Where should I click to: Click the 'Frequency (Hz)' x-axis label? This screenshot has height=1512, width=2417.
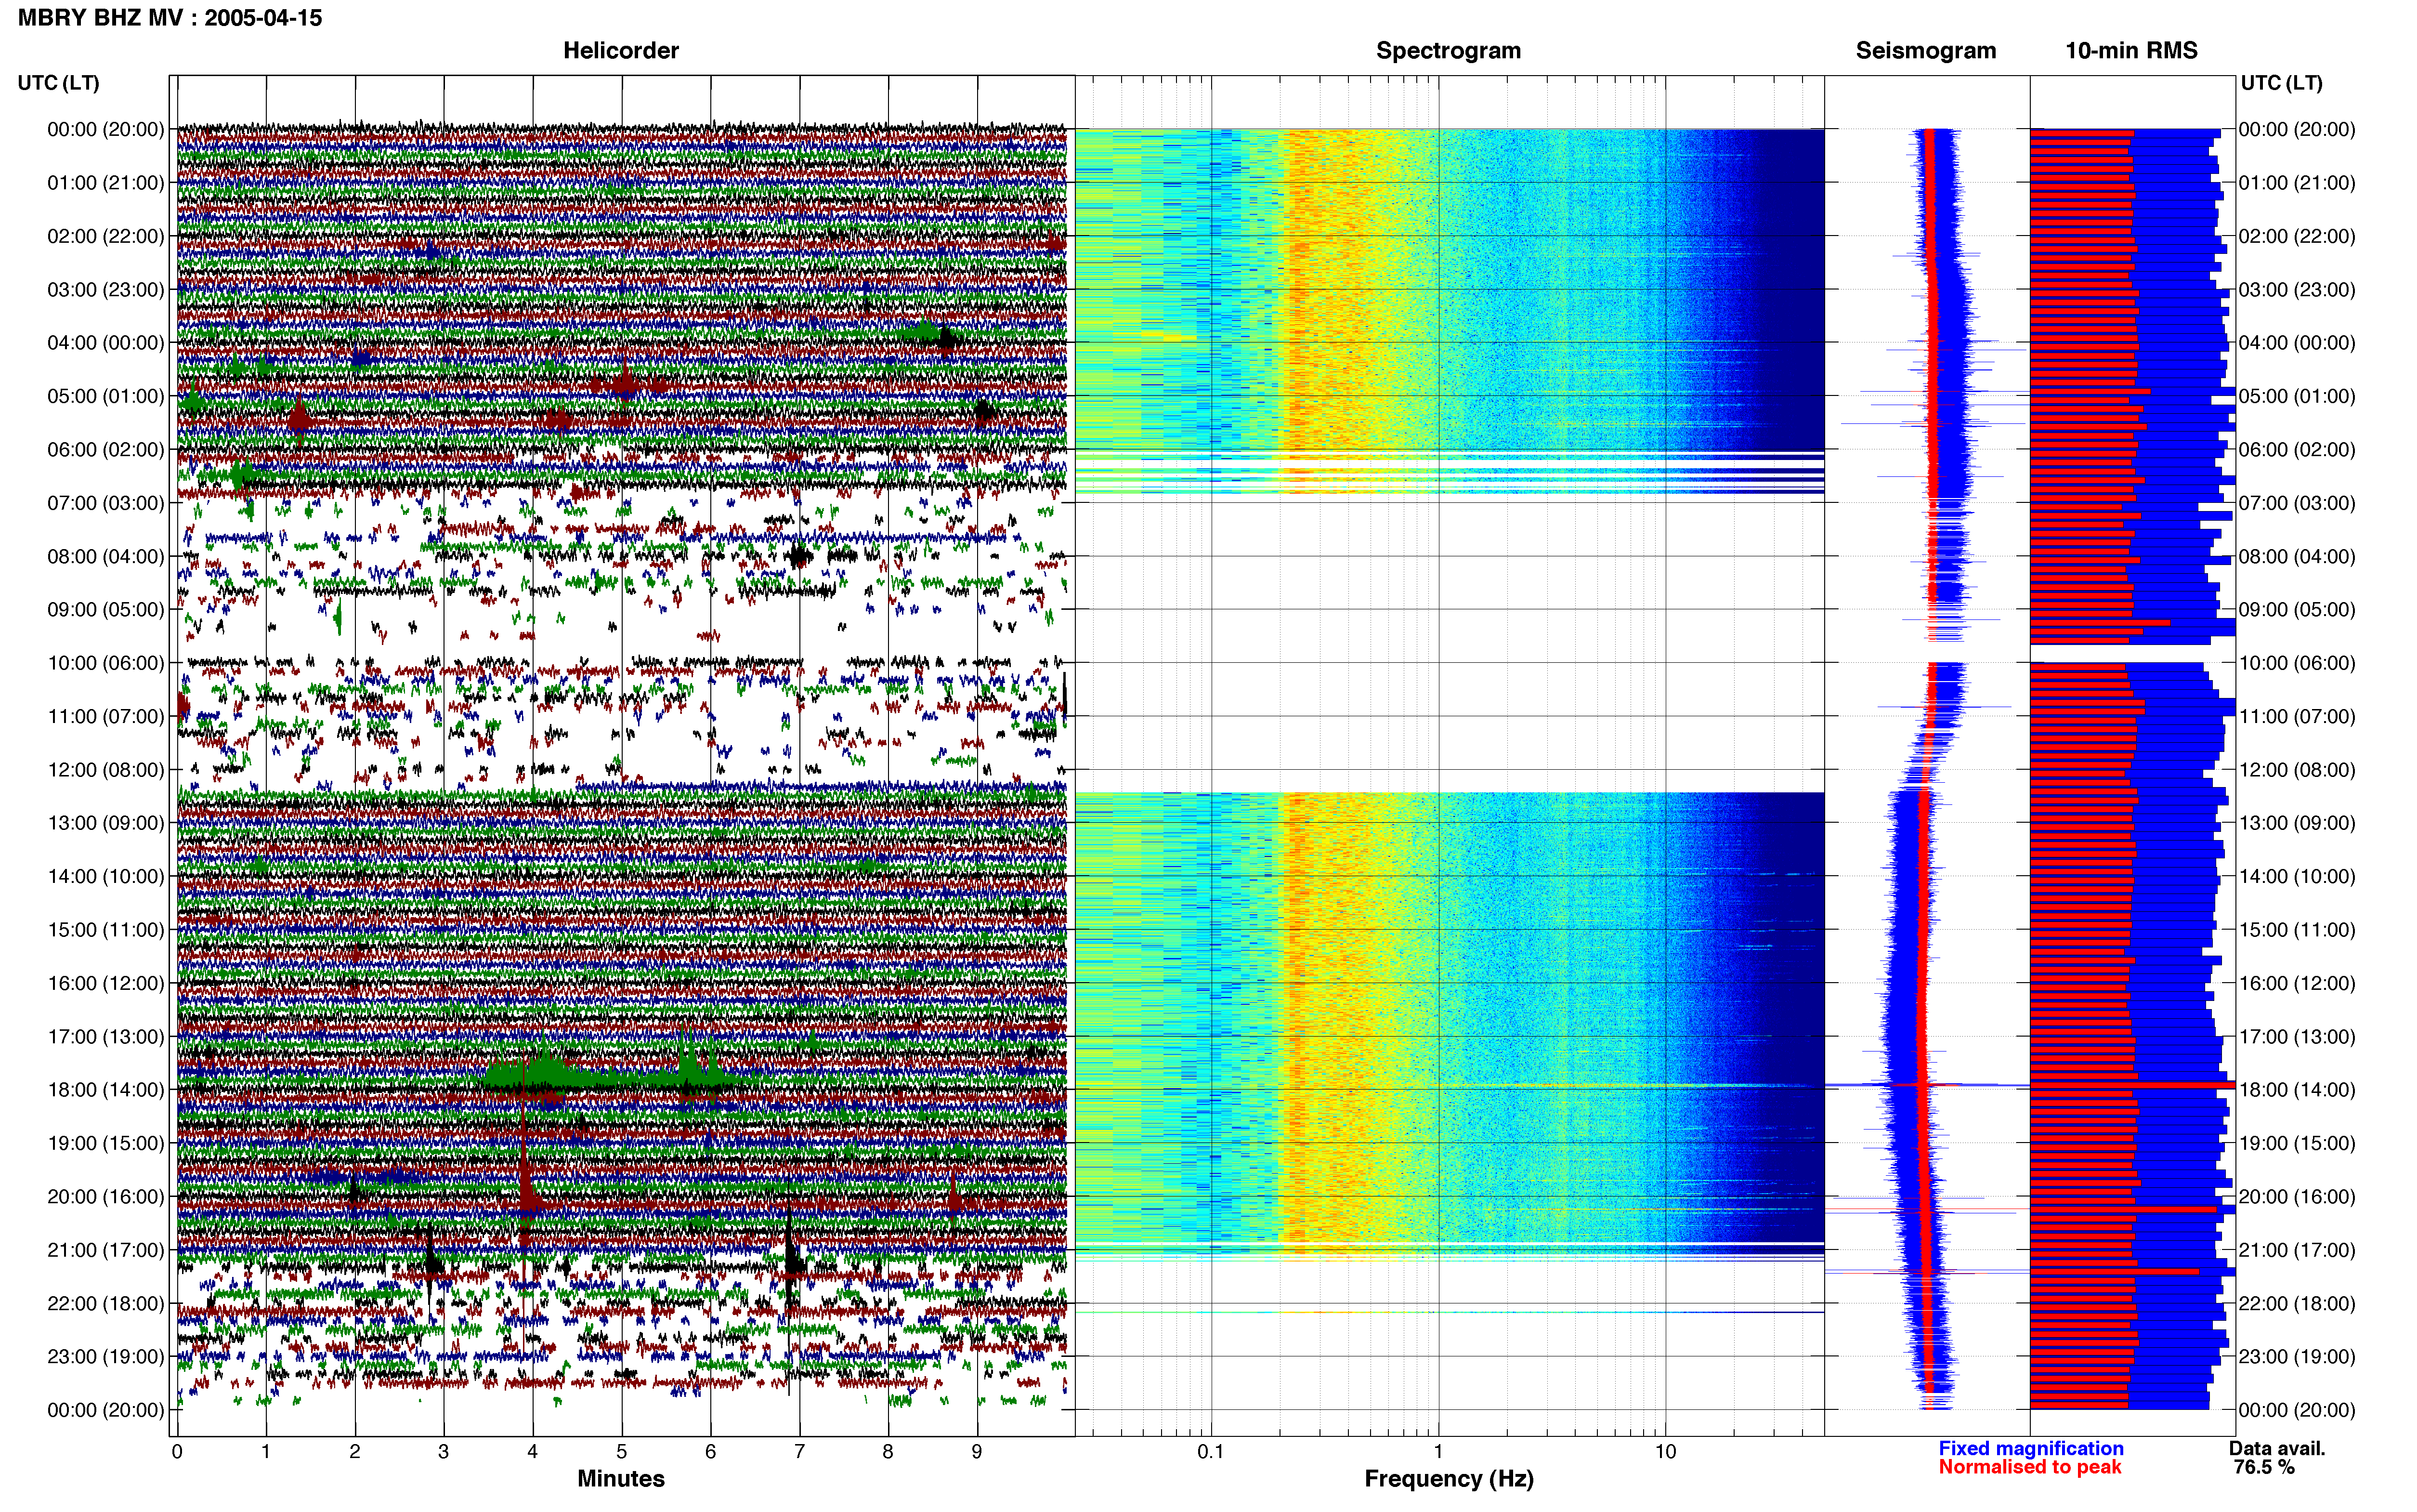click(1449, 1479)
